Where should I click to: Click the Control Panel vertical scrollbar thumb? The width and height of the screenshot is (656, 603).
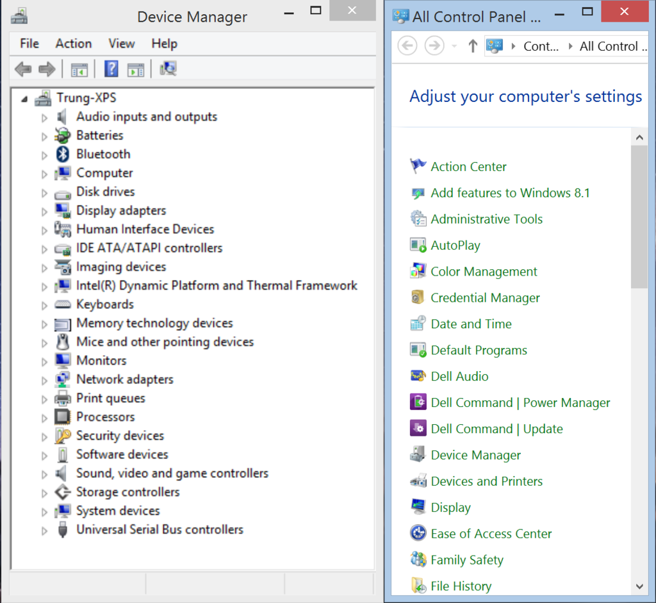[x=639, y=217]
